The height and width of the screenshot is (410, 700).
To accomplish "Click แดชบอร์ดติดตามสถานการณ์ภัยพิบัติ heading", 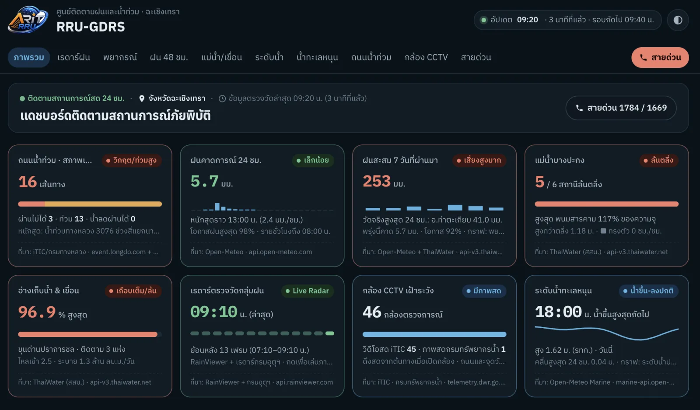I will (x=115, y=116).
